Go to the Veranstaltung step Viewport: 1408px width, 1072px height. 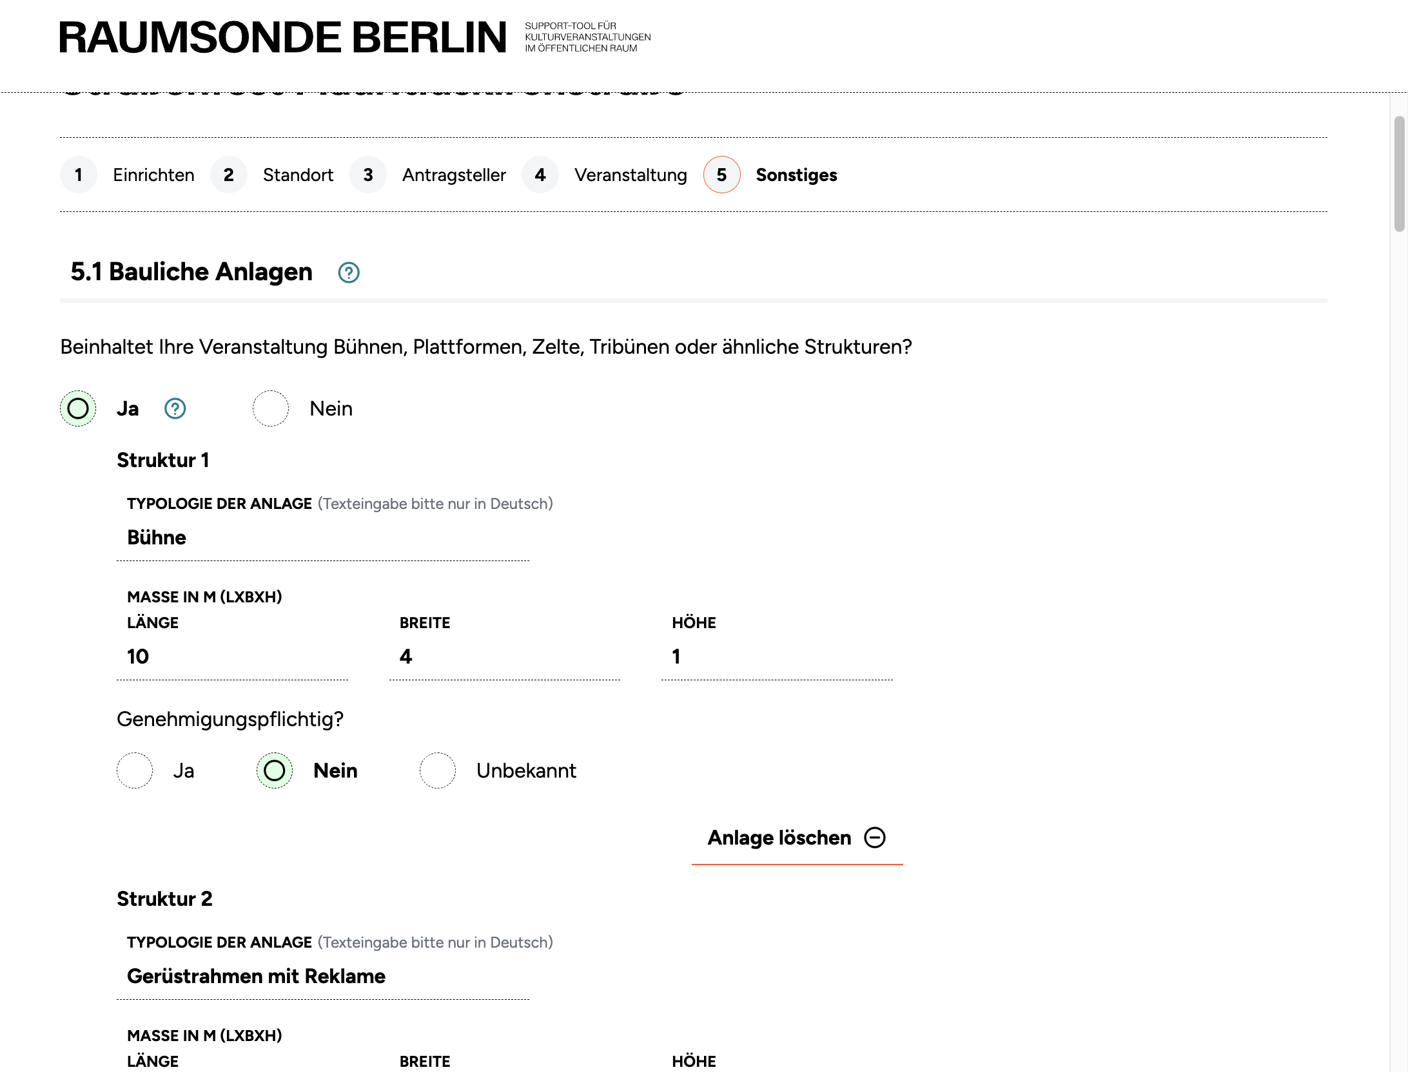pos(631,175)
